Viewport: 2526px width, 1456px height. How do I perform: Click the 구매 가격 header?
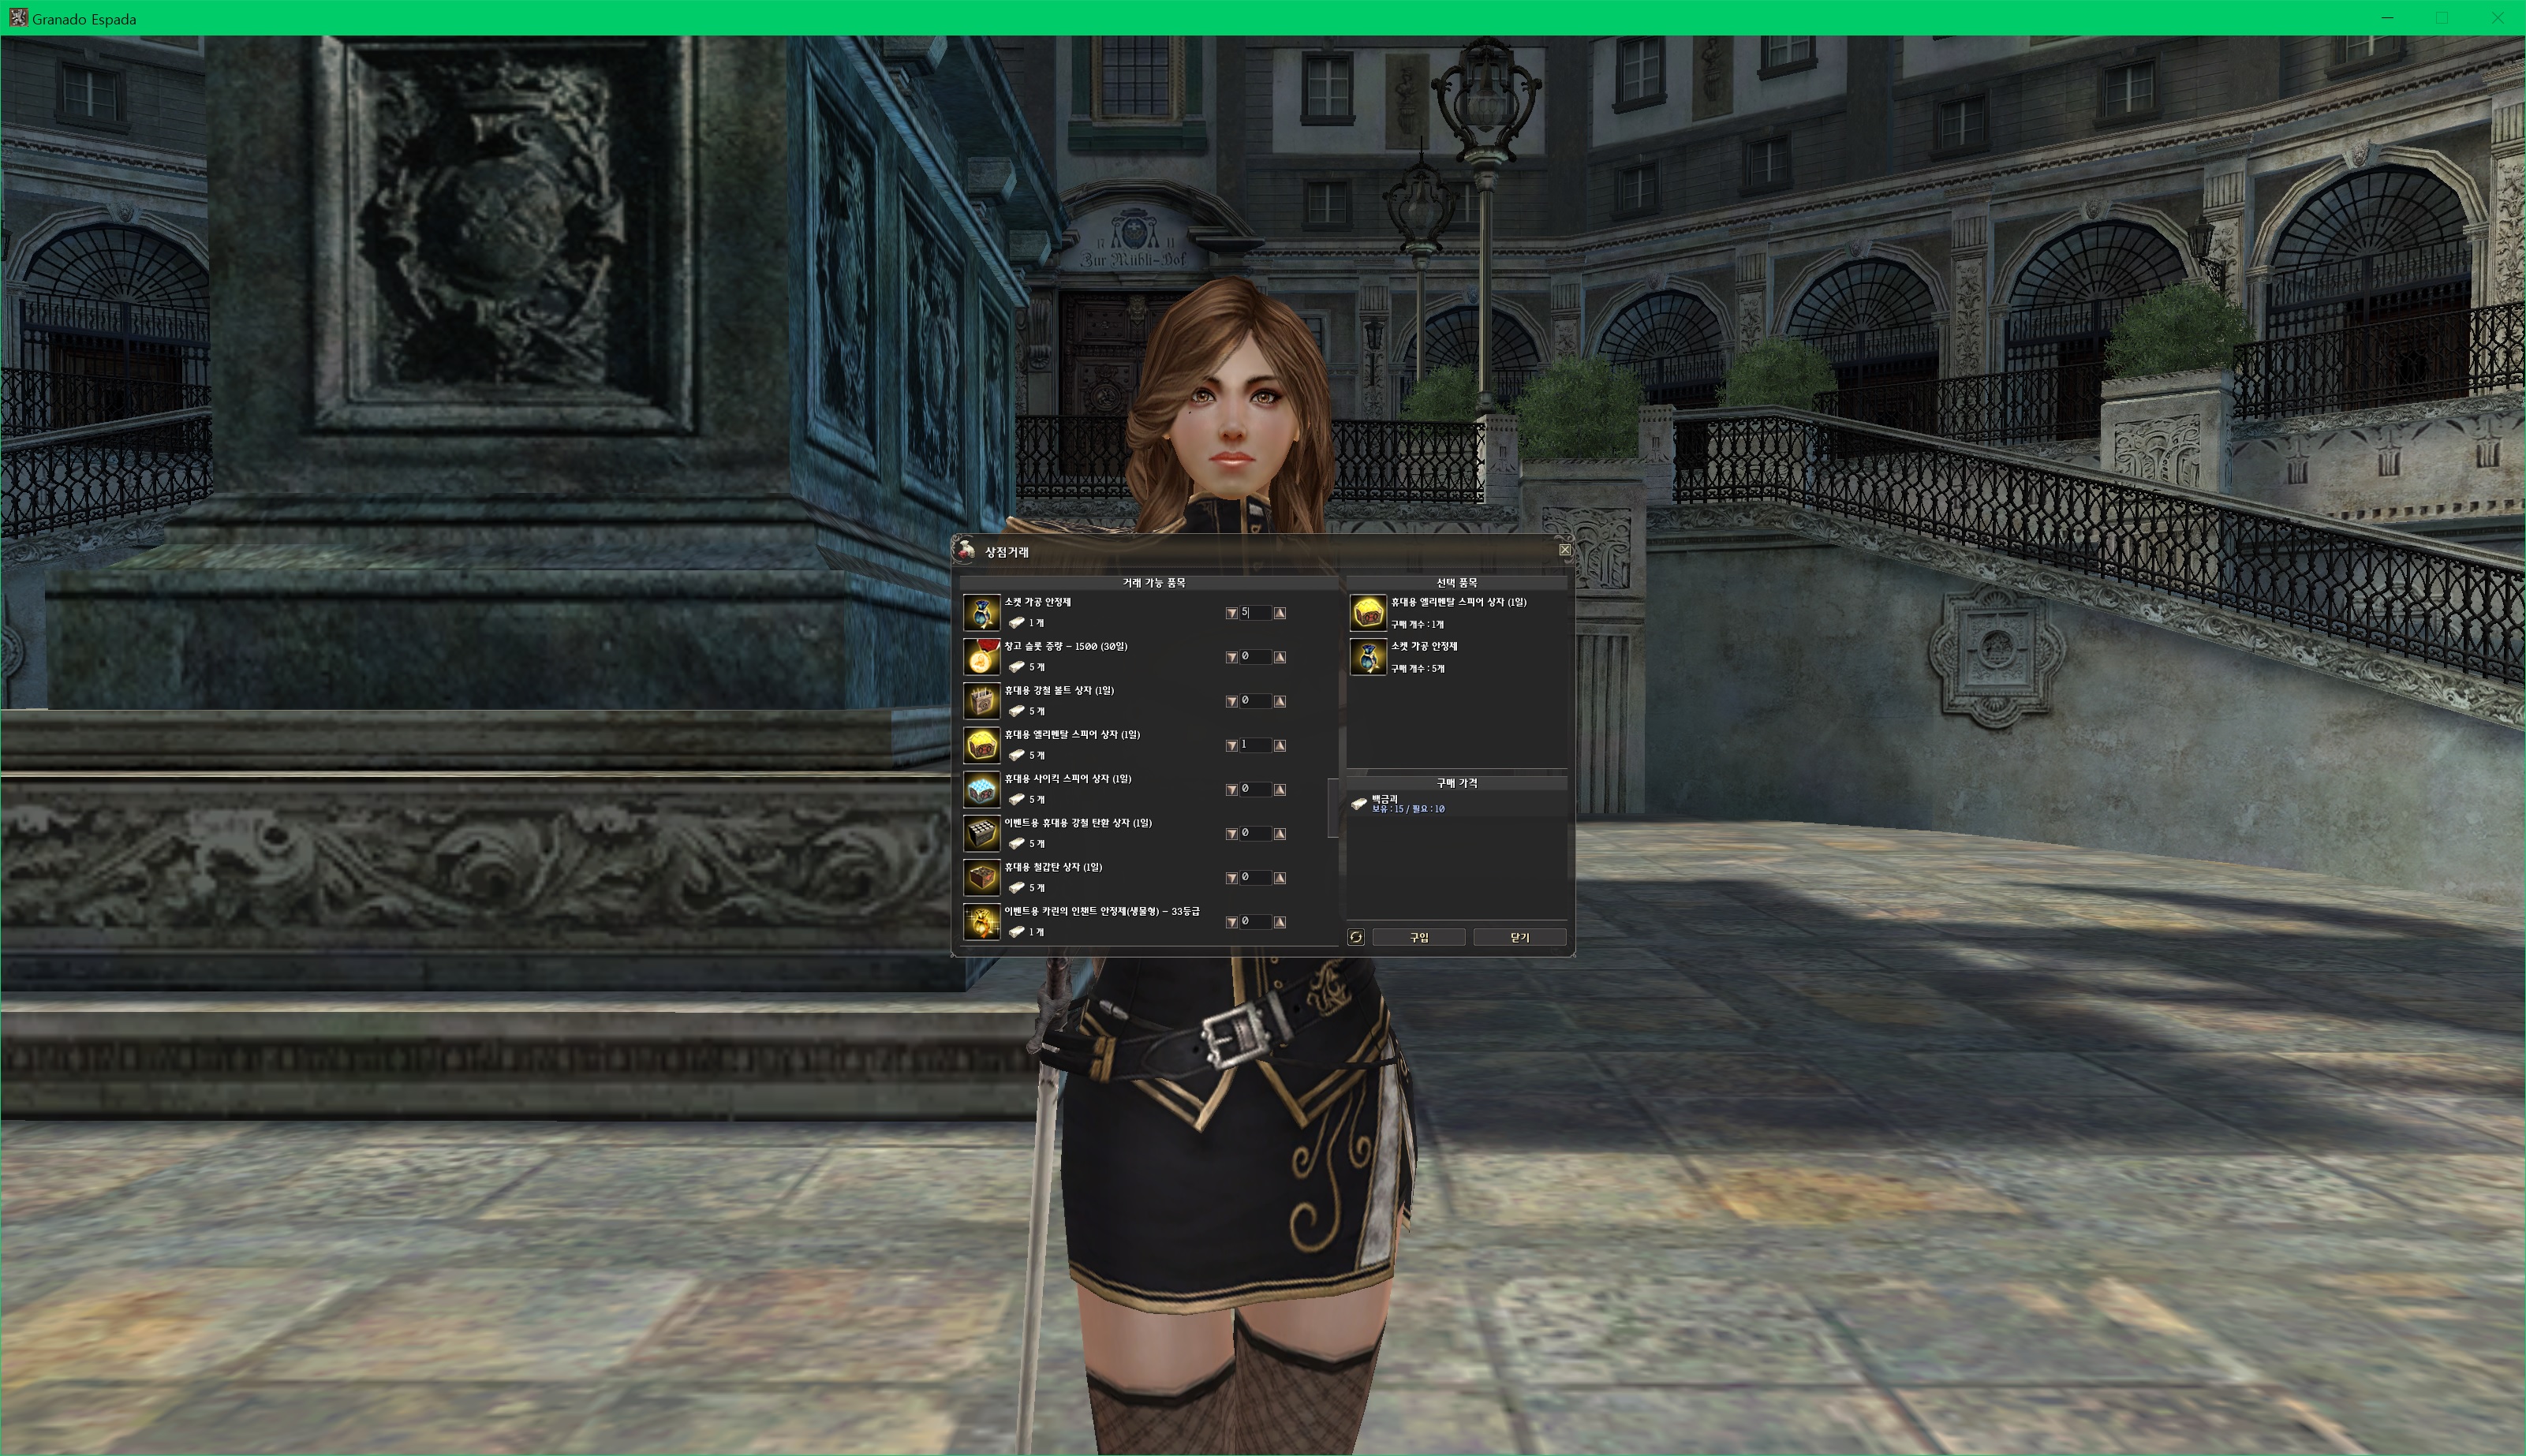[x=1457, y=783]
